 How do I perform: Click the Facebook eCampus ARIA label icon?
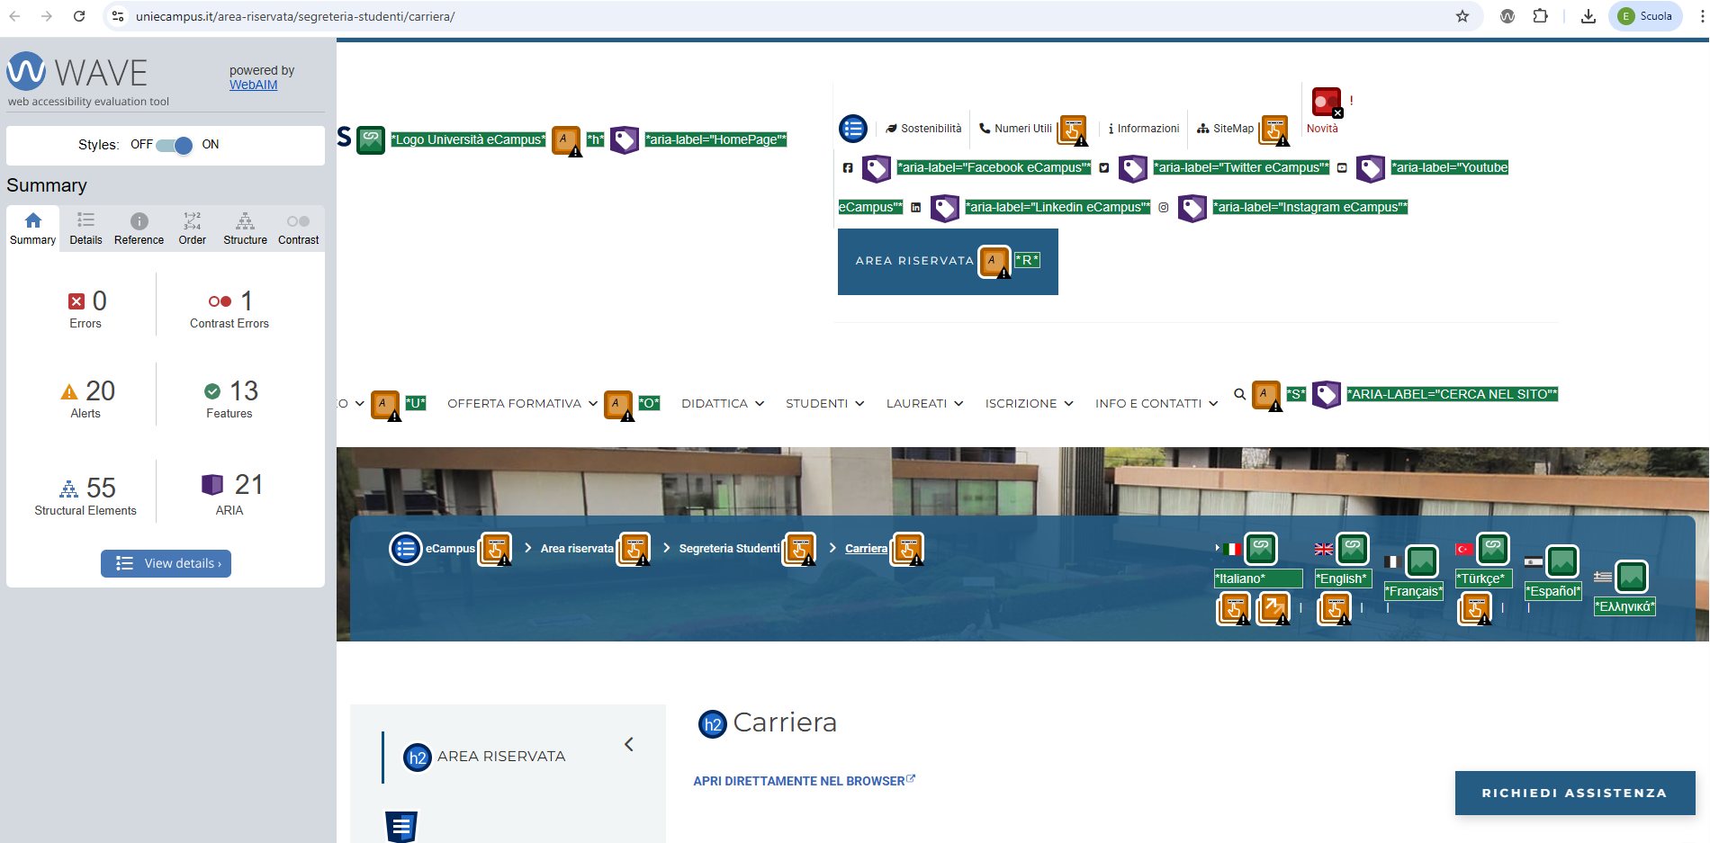pyautogui.click(x=876, y=168)
